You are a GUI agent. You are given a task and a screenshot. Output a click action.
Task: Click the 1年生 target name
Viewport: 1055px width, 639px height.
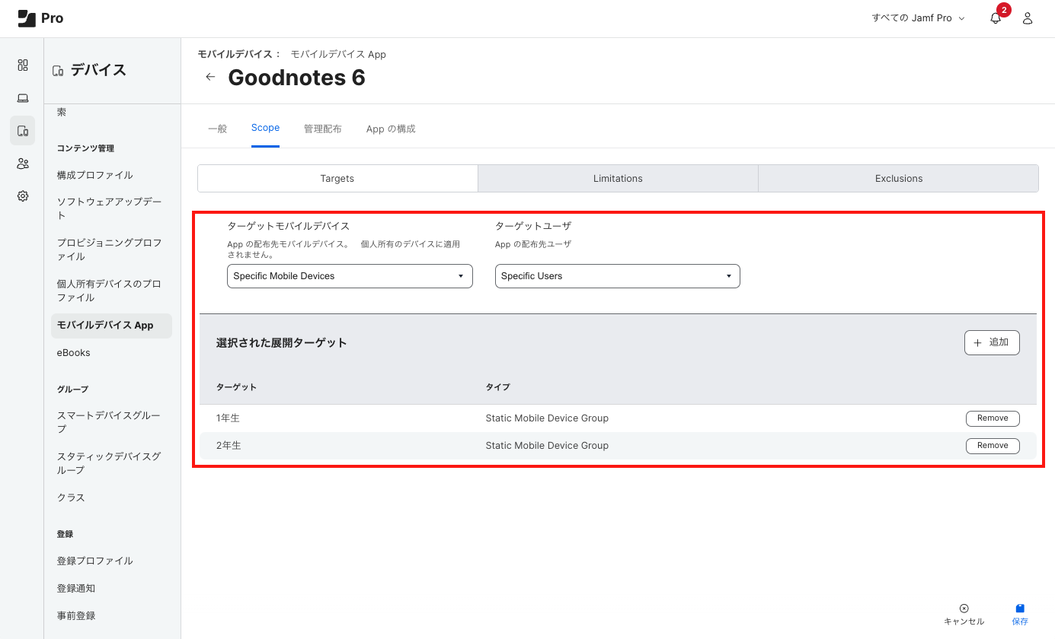(x=229, y=418)
